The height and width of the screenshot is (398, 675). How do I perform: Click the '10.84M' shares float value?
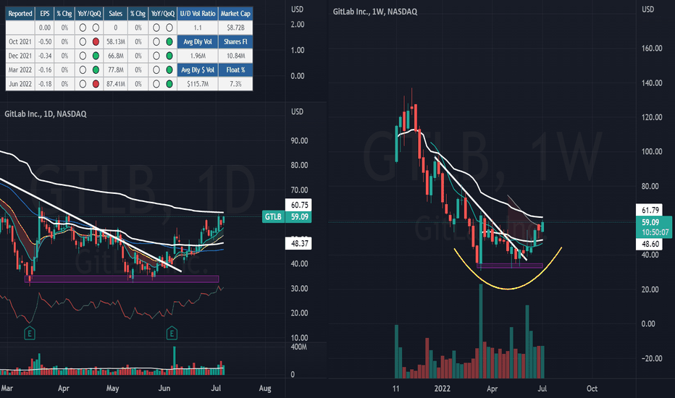tap(235, 56)
